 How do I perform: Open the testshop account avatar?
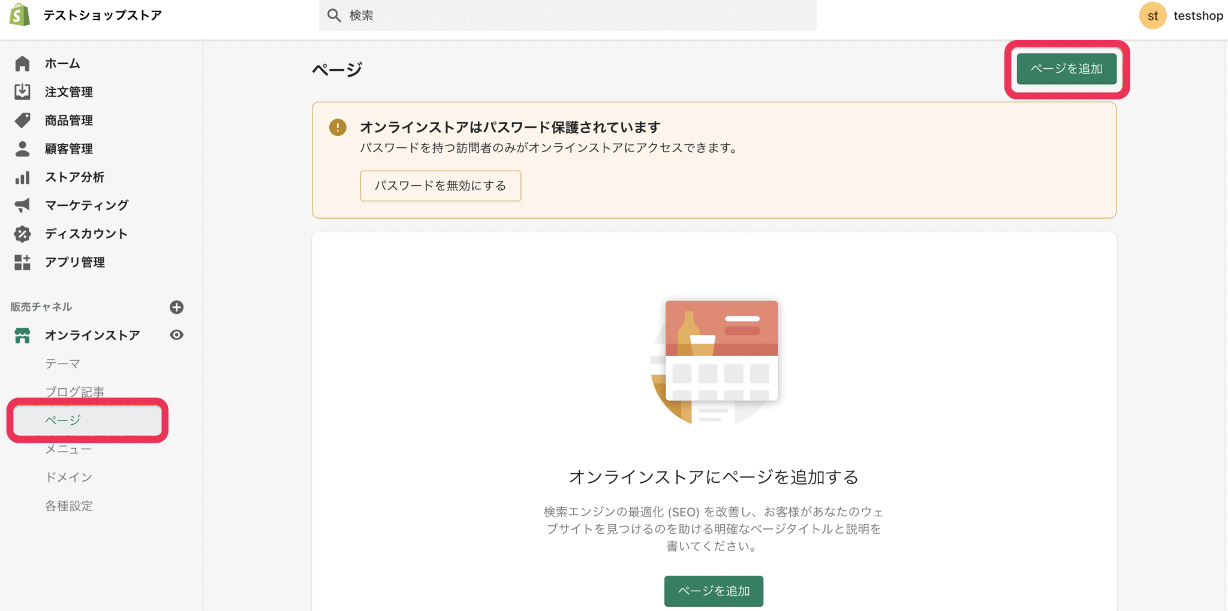click(x=1152, y=15)
